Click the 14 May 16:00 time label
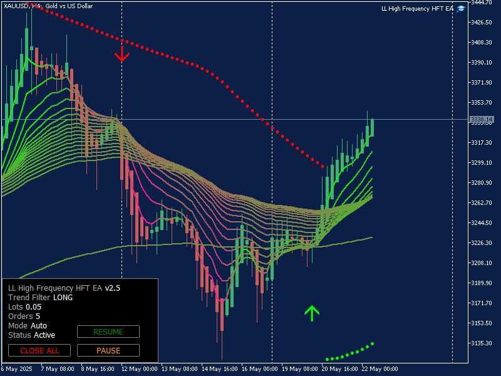Image resolution: width=501 pixels, height=376 pixels. click(220, 369)
